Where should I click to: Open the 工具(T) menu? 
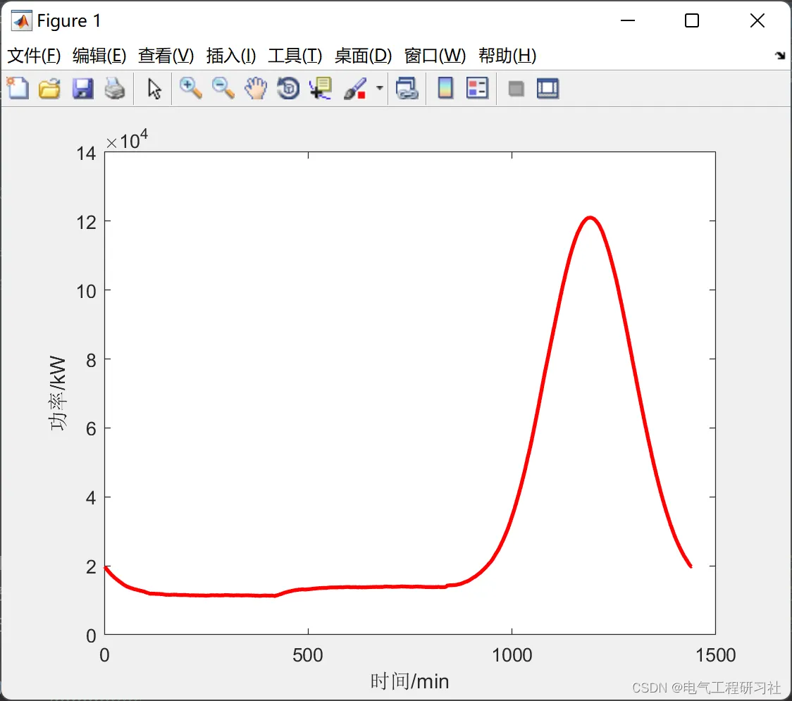pyautogui.click(x=295, y=56)
